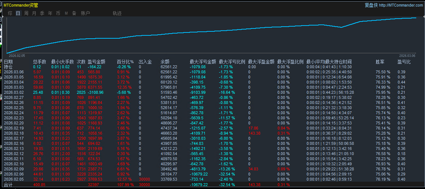
Task: Click the 107.99 % total percentage
Action: pyautogui.click(x=125, y=185)
